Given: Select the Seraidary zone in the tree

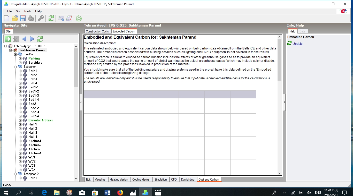Looking at the screenshot, I should point(35,63).
